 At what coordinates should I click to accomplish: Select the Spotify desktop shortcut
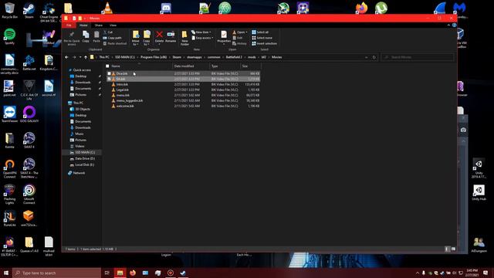[x=9, y=36]
